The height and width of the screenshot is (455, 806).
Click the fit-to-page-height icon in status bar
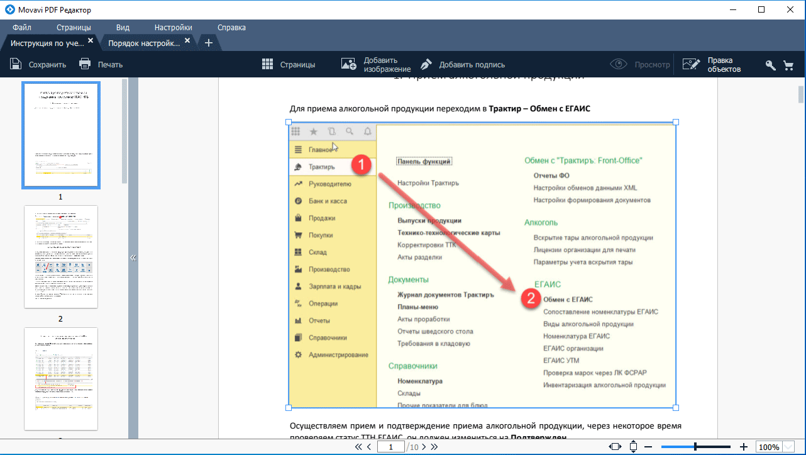pos(633,447)
